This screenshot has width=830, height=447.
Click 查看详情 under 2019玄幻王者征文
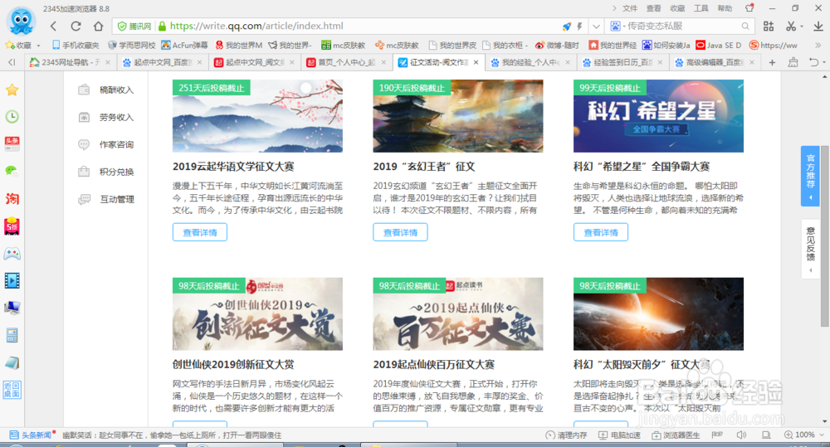[x=400, y=232]
